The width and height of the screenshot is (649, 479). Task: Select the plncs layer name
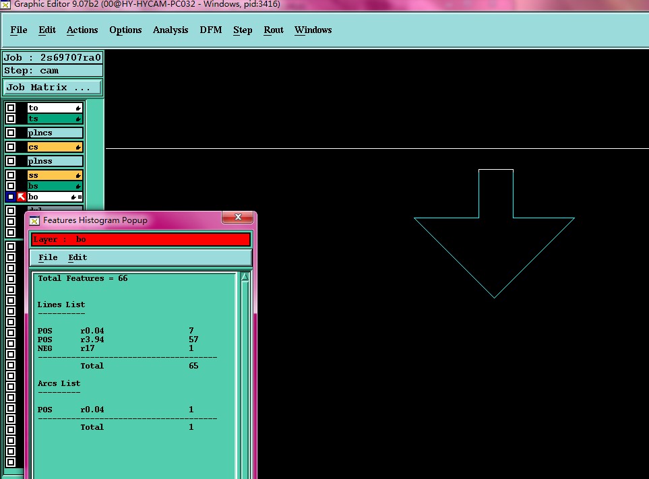55,133
